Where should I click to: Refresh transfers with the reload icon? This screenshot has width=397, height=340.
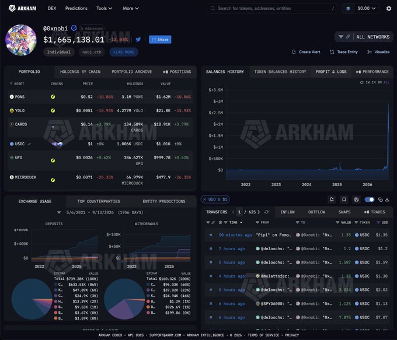pos(266,212)
